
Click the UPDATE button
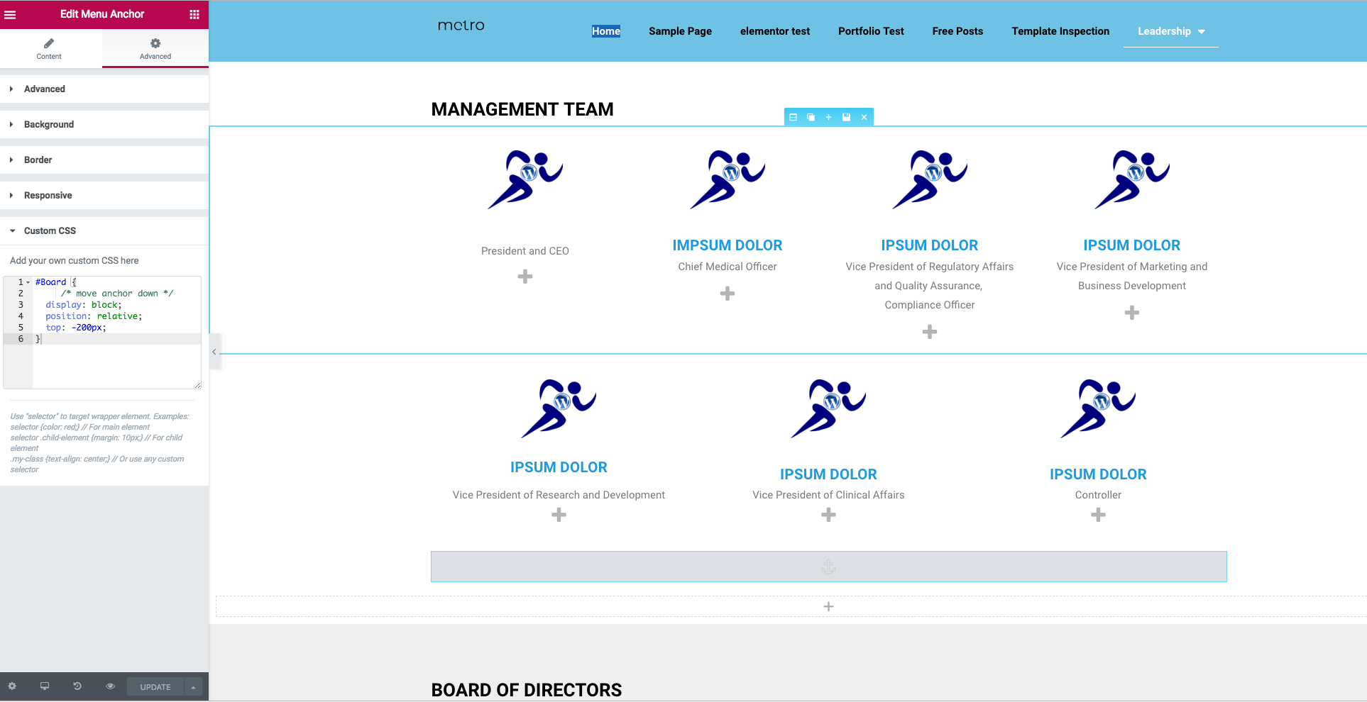coord(155,686)
